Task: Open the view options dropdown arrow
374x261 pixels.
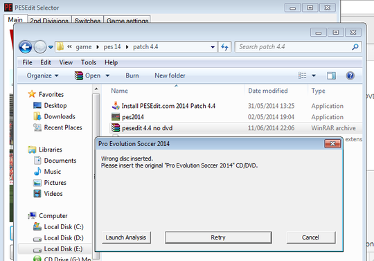Action: pos(314,75)
